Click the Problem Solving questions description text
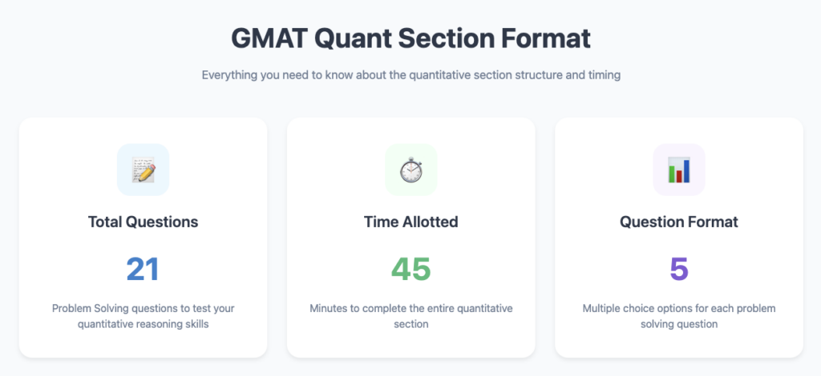Image resolution: width=821 pixels, height=376 pixels. (143, 316)
